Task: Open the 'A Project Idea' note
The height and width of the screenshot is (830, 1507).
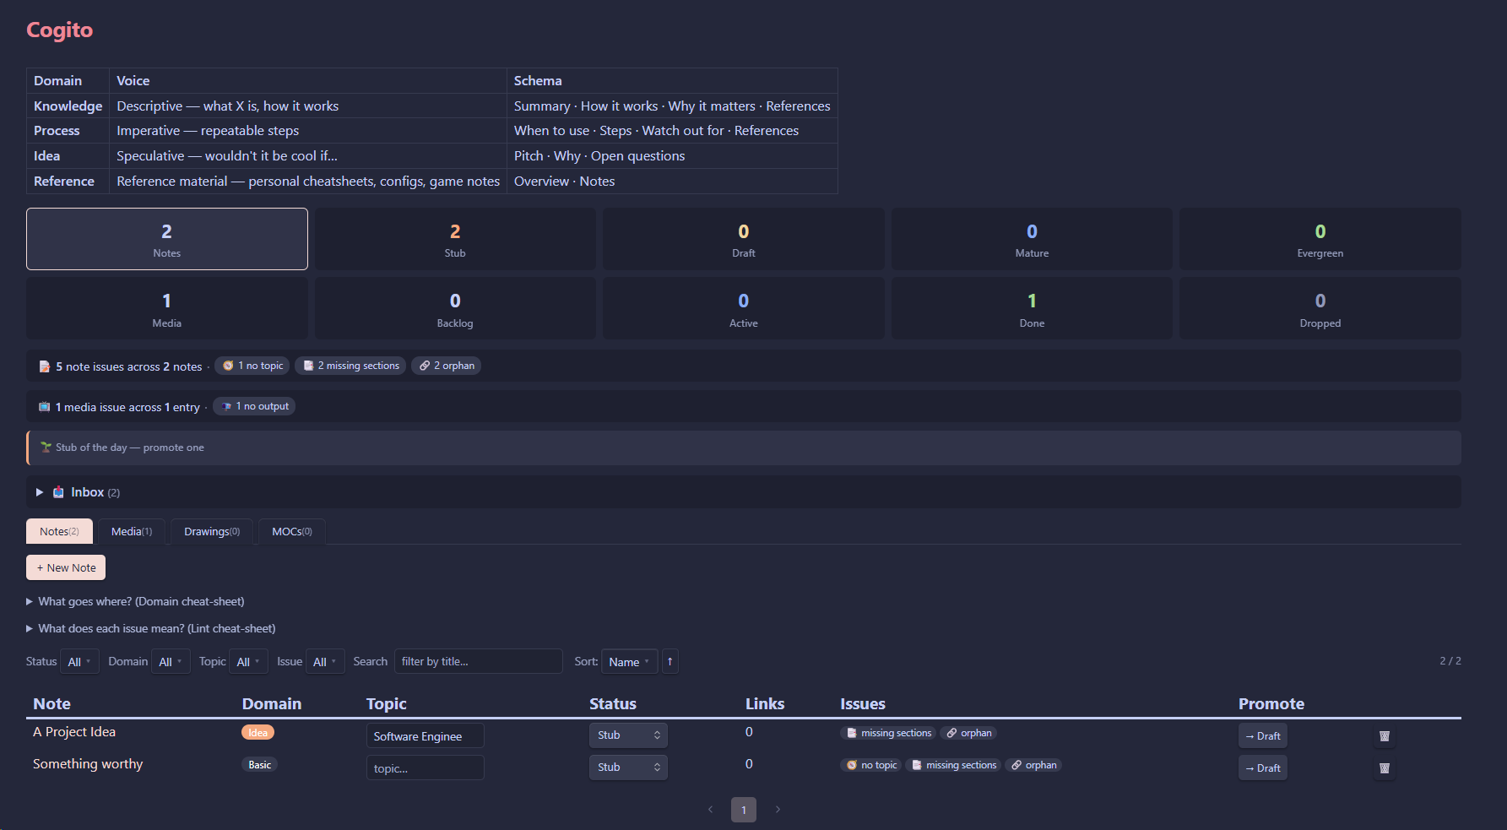Action: 74,732
